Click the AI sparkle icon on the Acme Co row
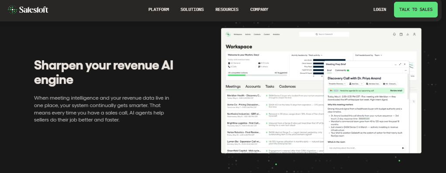 (x=266, y=105)
